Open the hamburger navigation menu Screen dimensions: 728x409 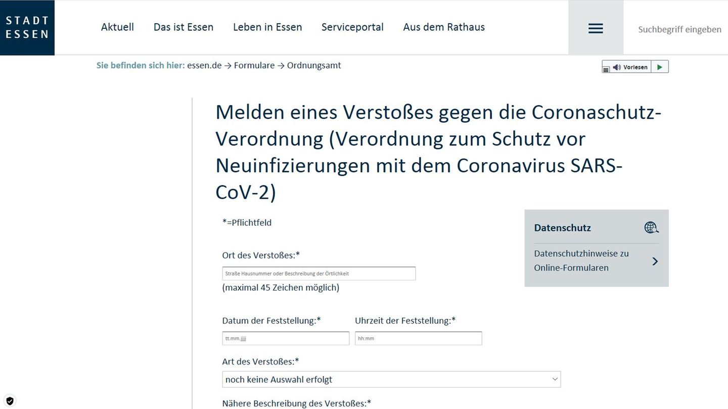596,28
